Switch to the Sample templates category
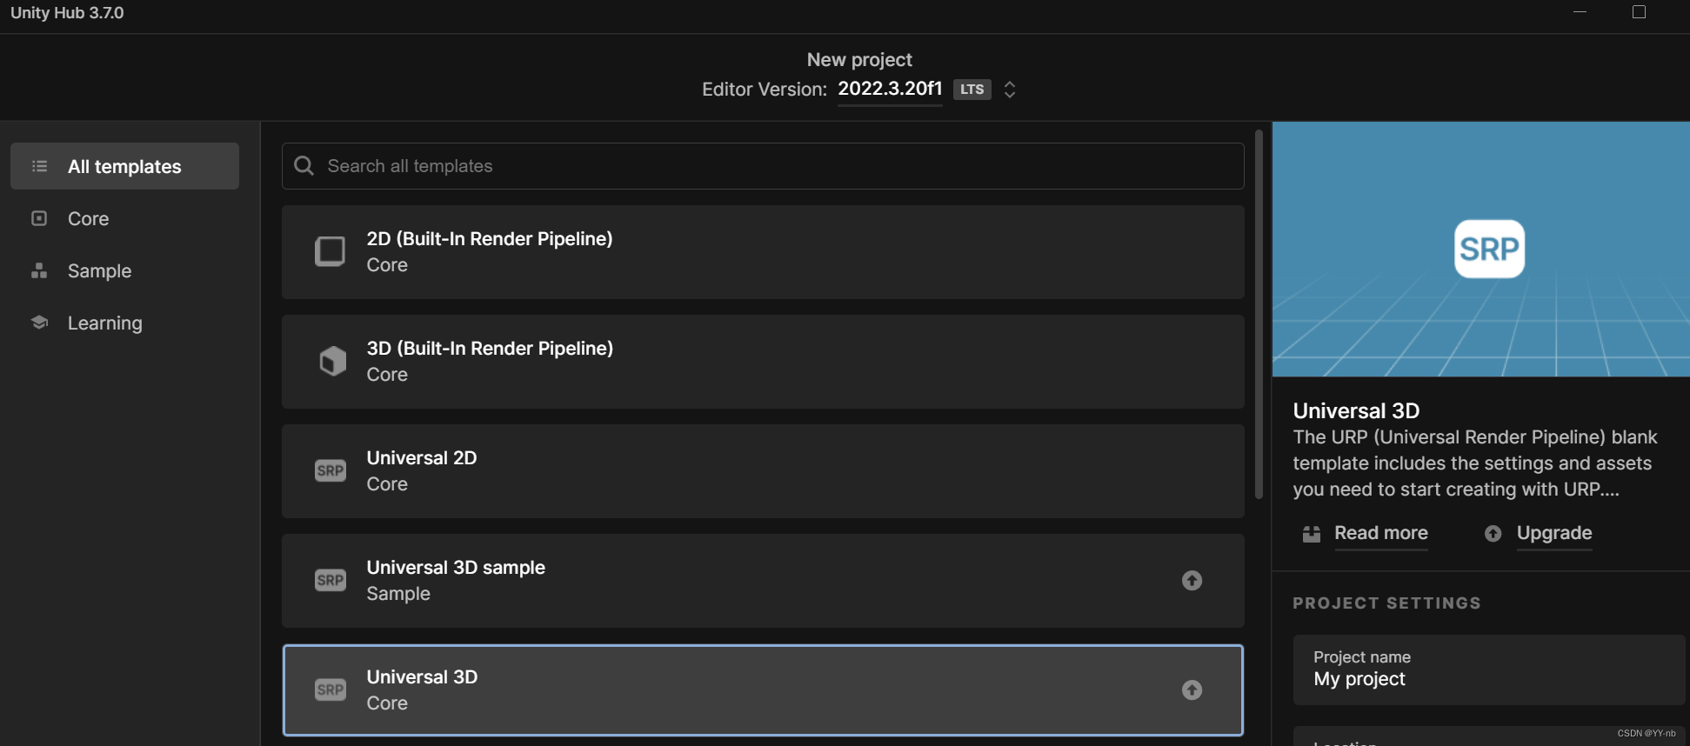Viewport: 1690px width, 746px height. pyautogui.click(x=99, y=270)
